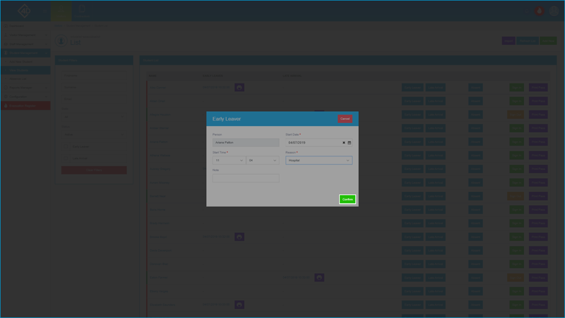This screenshot has width=565, height=318.
Task: Open the user profile avatar icon
Action: [554, 11]
